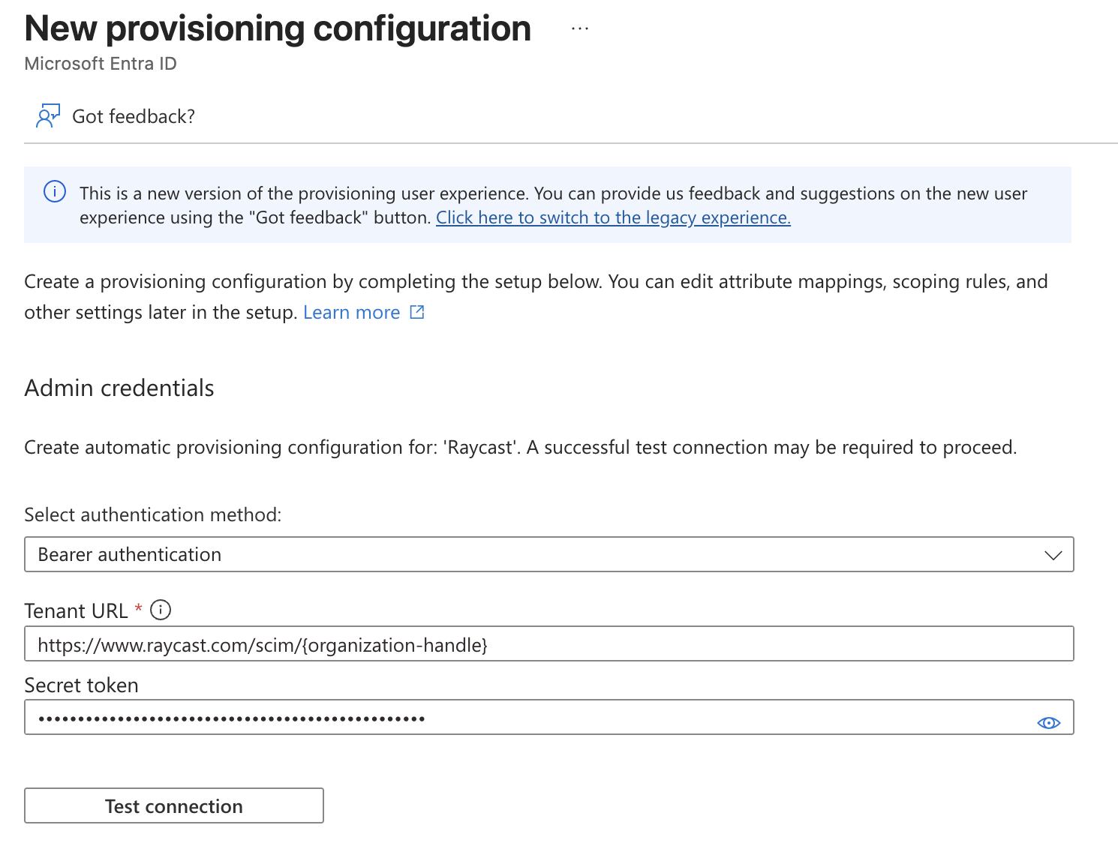The image size is (1118, 858).
Task: Click the info icon in the blue banner
Action: pos(55,192)
